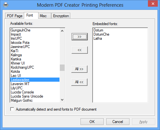Click the scroll down arrow of font list
This screenshot has width=160, height=130.
coord(62,99)
